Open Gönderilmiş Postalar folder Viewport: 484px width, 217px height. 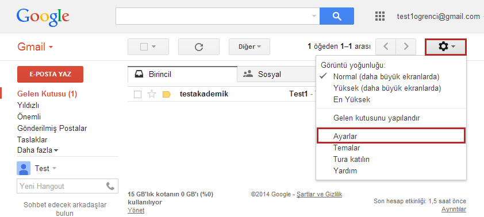pos(52,128)
